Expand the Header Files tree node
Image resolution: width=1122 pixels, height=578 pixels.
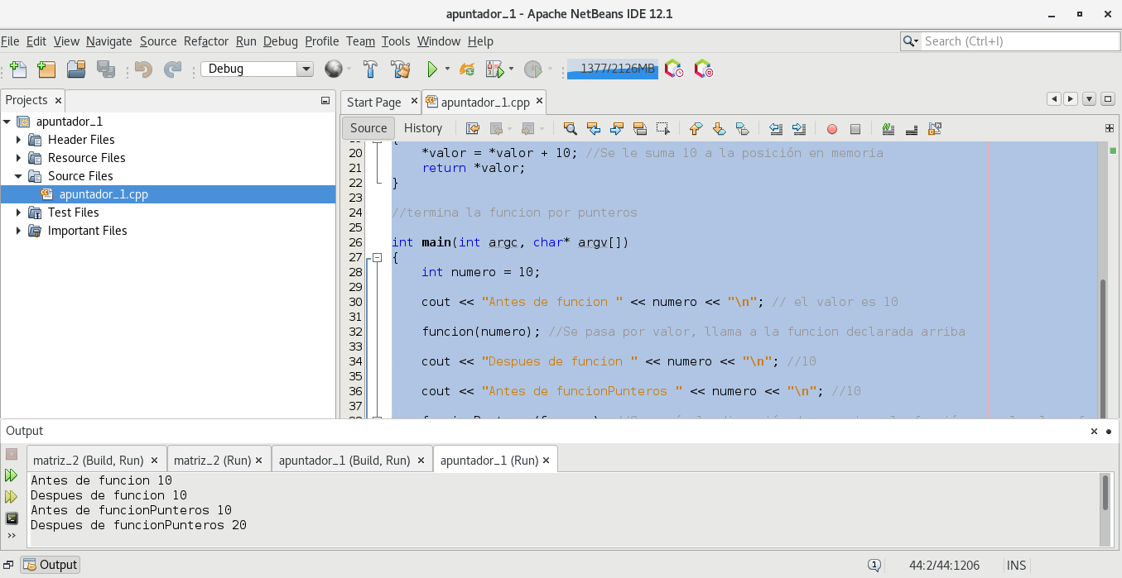point(19,140)
